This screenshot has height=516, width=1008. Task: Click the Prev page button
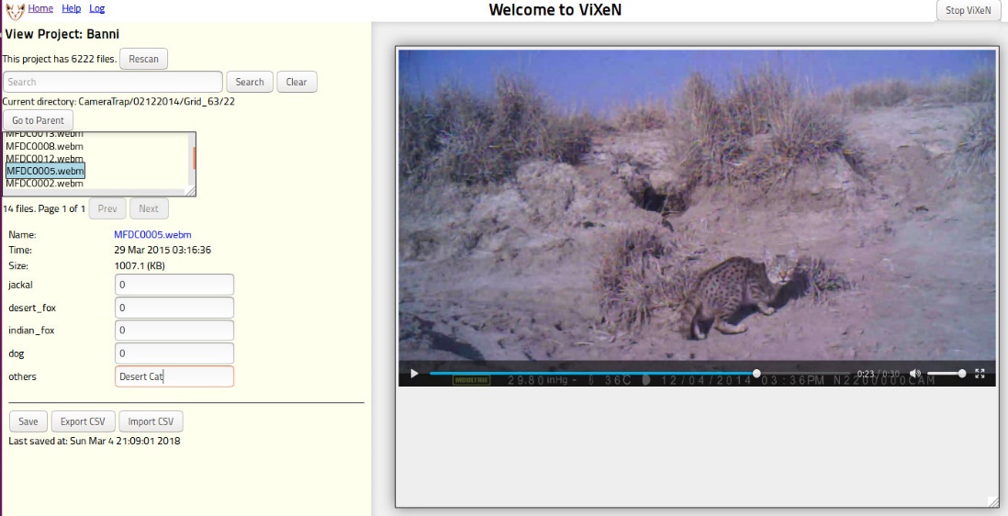107,208
